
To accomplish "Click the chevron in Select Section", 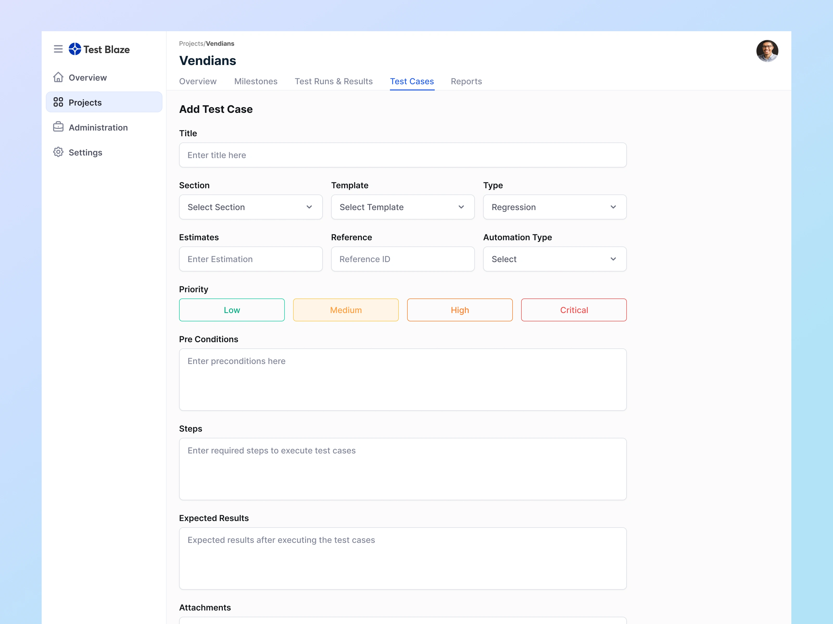I will click(x=309, y=207).
